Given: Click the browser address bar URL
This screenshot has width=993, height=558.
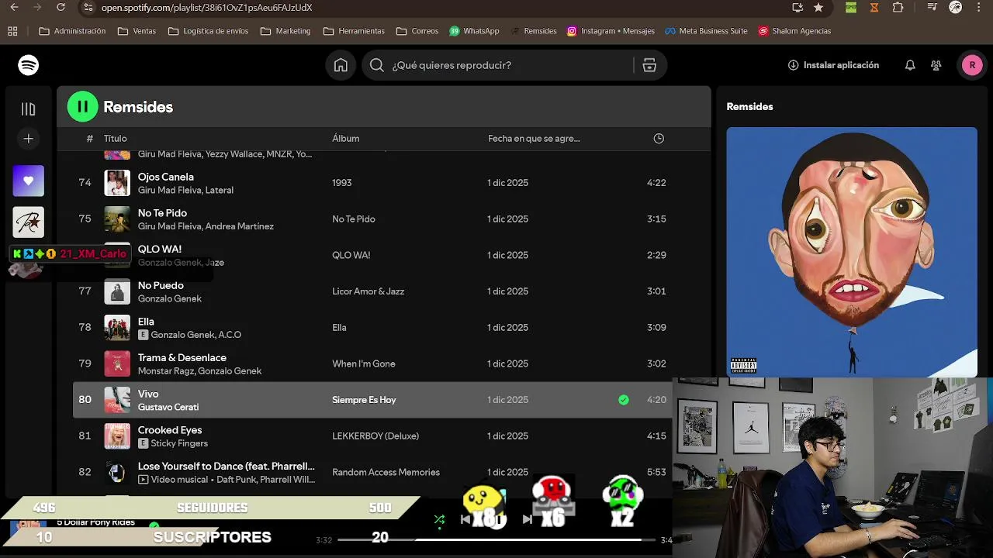Looking at the screenshot, I should 207,8.
